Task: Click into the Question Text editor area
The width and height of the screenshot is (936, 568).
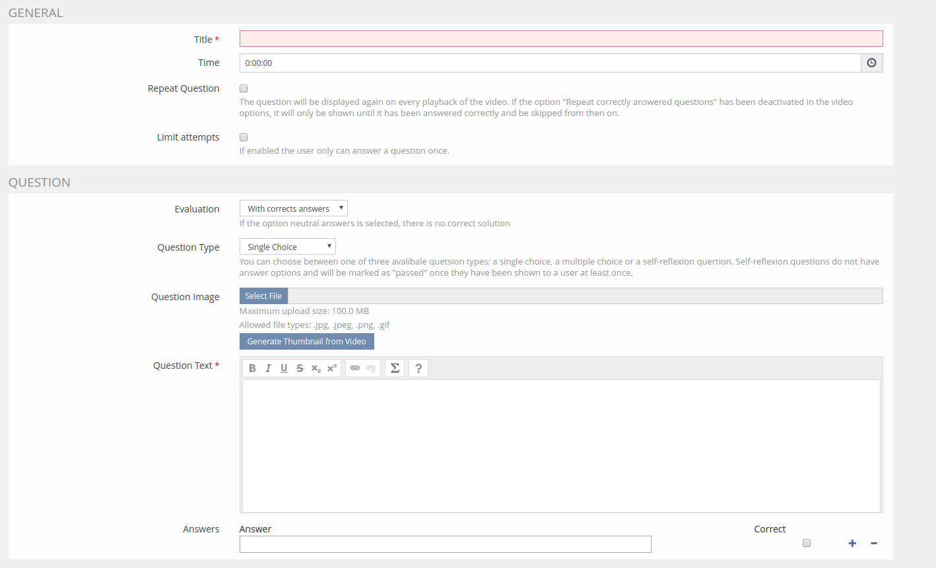Action: coord(561,445)
